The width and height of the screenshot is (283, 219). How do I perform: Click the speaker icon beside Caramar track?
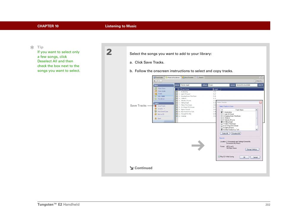(x=177, y=116)
